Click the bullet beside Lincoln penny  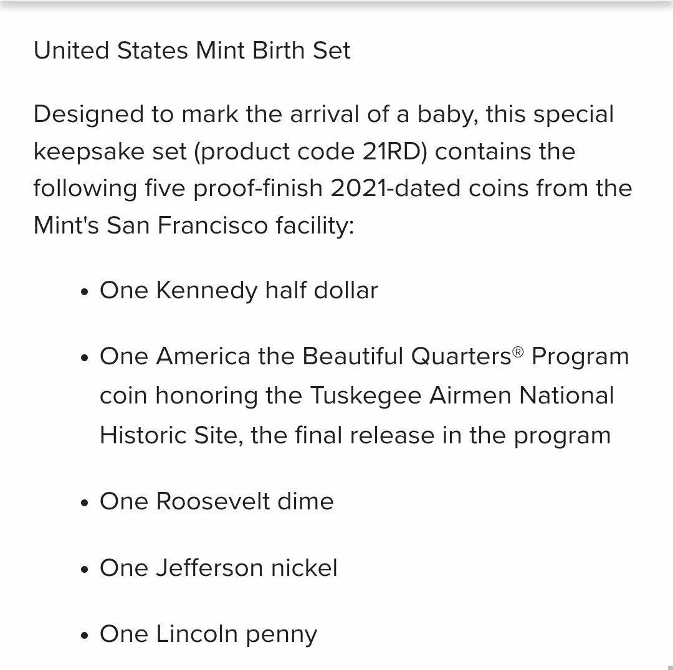(x=84, y=636)
